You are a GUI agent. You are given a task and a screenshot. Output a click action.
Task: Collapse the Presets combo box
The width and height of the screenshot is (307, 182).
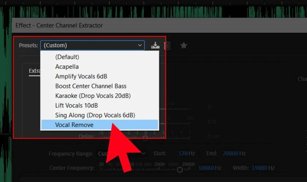140,45
